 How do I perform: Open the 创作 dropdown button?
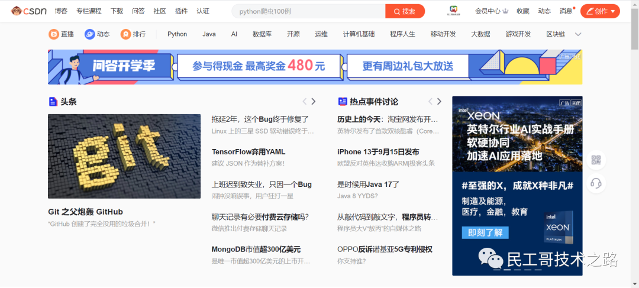tap(600, 11)
